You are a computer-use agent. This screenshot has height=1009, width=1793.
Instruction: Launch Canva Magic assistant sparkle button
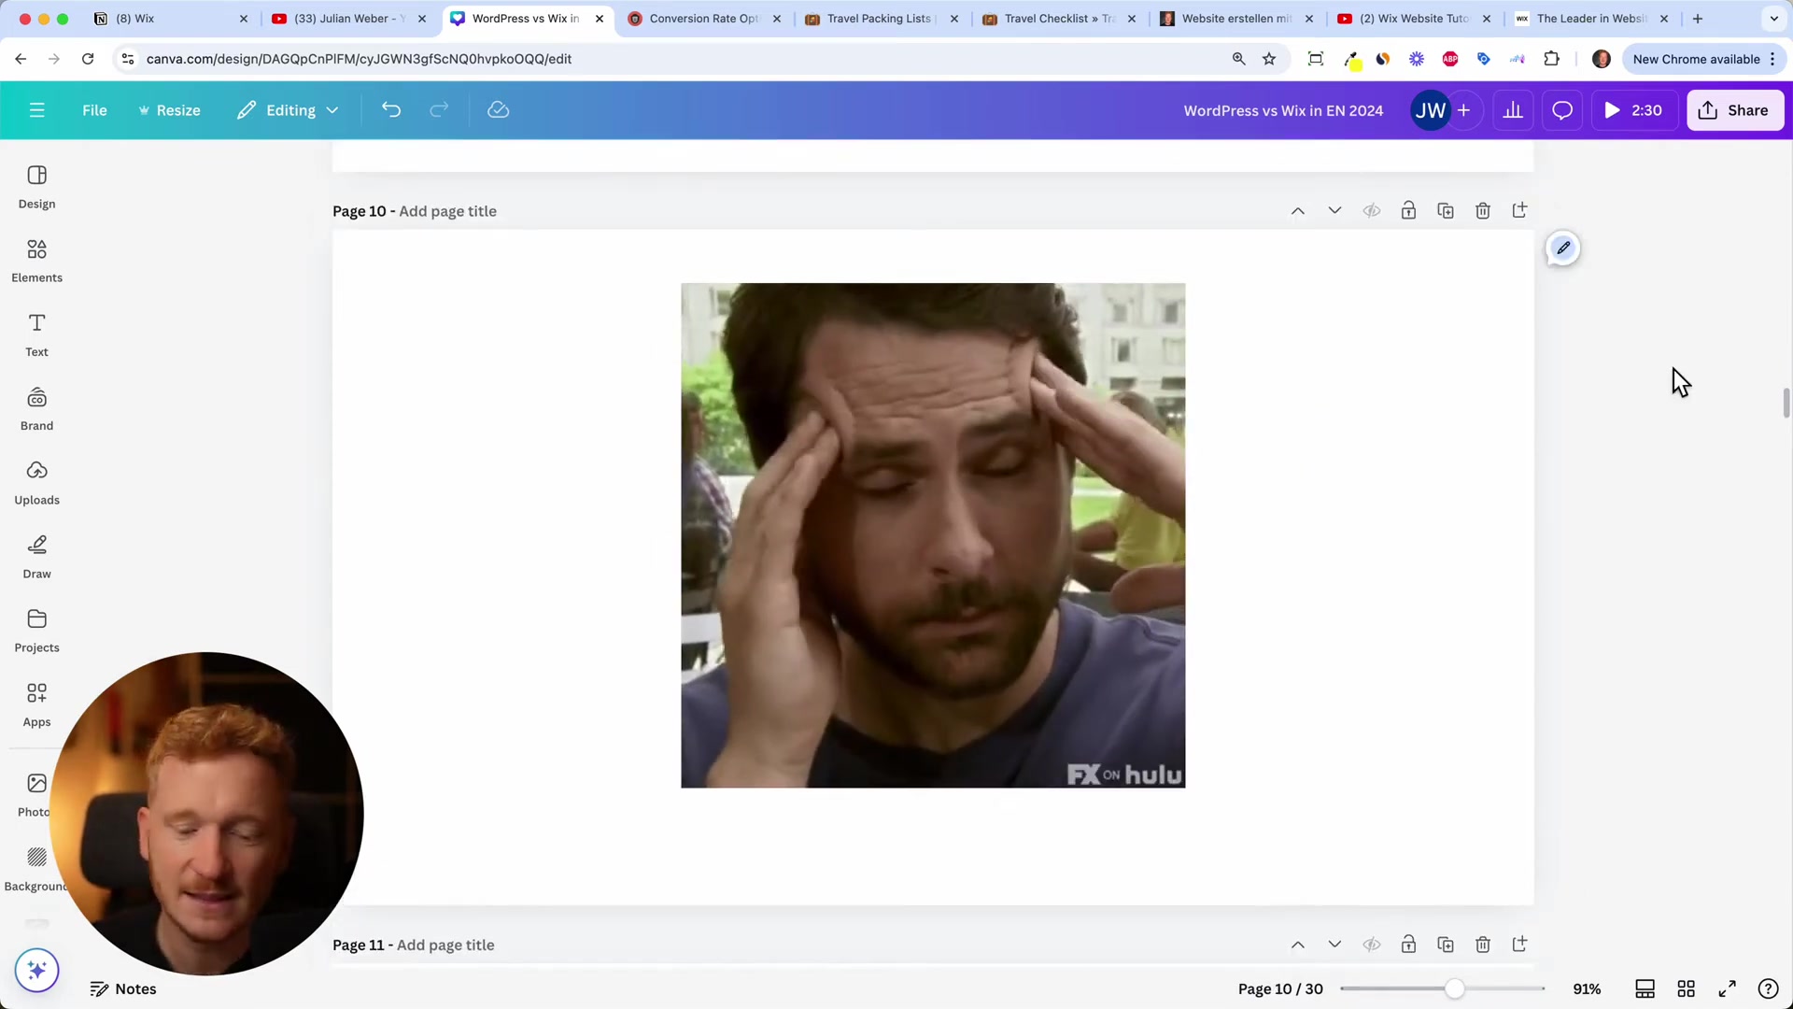(x=36, y=970)
